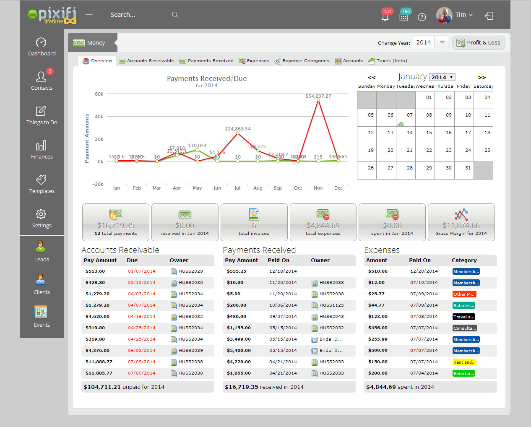The width and height of the screenshot is (531, 427).
Task: Open the Gross Margin for 2014 tile
Action: 461,222
